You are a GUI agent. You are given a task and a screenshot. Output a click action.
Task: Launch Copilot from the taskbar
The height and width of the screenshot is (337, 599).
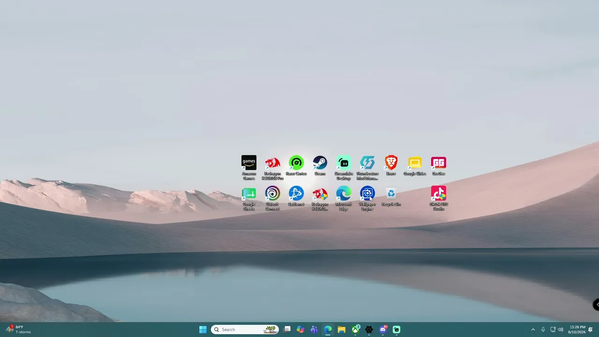(x=300, y=330)
